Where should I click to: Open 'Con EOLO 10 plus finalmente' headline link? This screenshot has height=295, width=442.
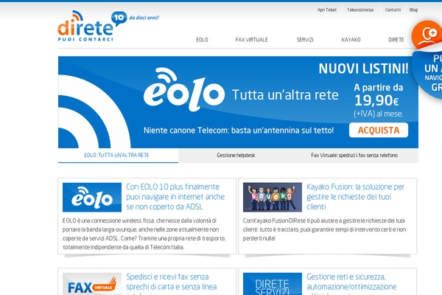coord(175,197)
